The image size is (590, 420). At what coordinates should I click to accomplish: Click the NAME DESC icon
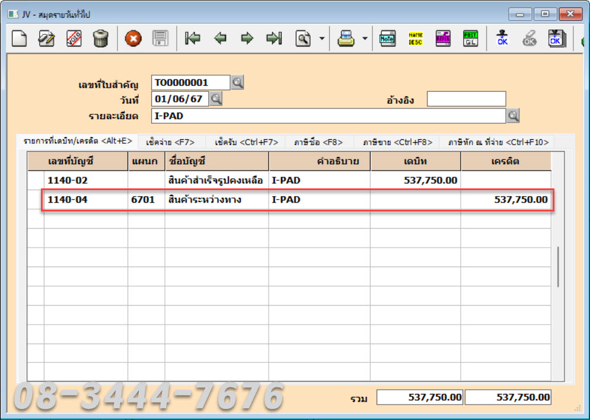[x=416, y=39]
